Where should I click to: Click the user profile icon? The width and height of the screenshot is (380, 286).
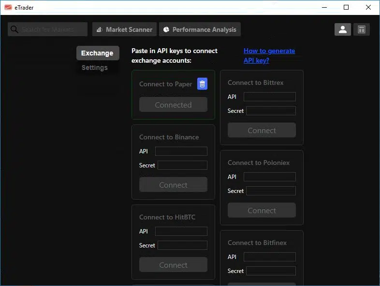(x=342, y=29)
